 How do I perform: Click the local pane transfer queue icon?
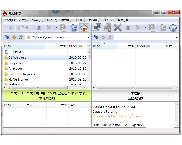[x=63, y=28]
